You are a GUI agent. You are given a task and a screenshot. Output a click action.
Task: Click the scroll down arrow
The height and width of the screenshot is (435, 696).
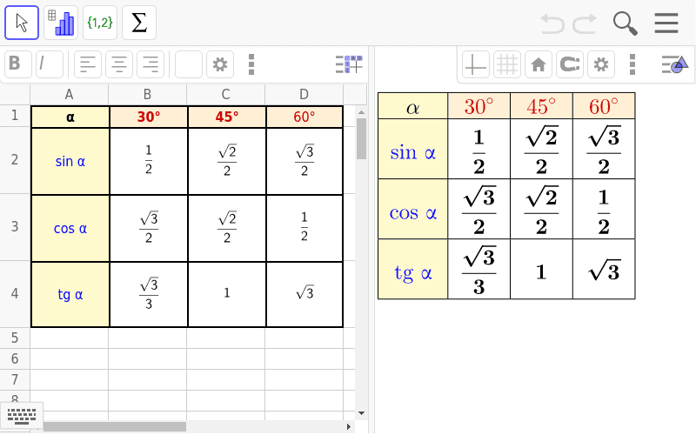pyautogui.click(x=361, y=413)
